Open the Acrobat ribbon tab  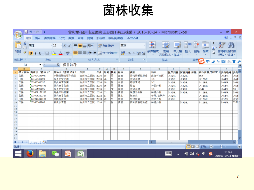pos(133,38)
